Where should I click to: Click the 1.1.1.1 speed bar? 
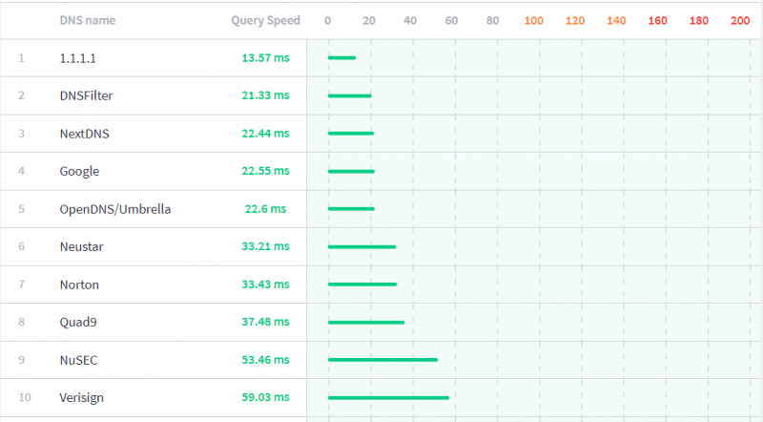(x=342, y=58)
